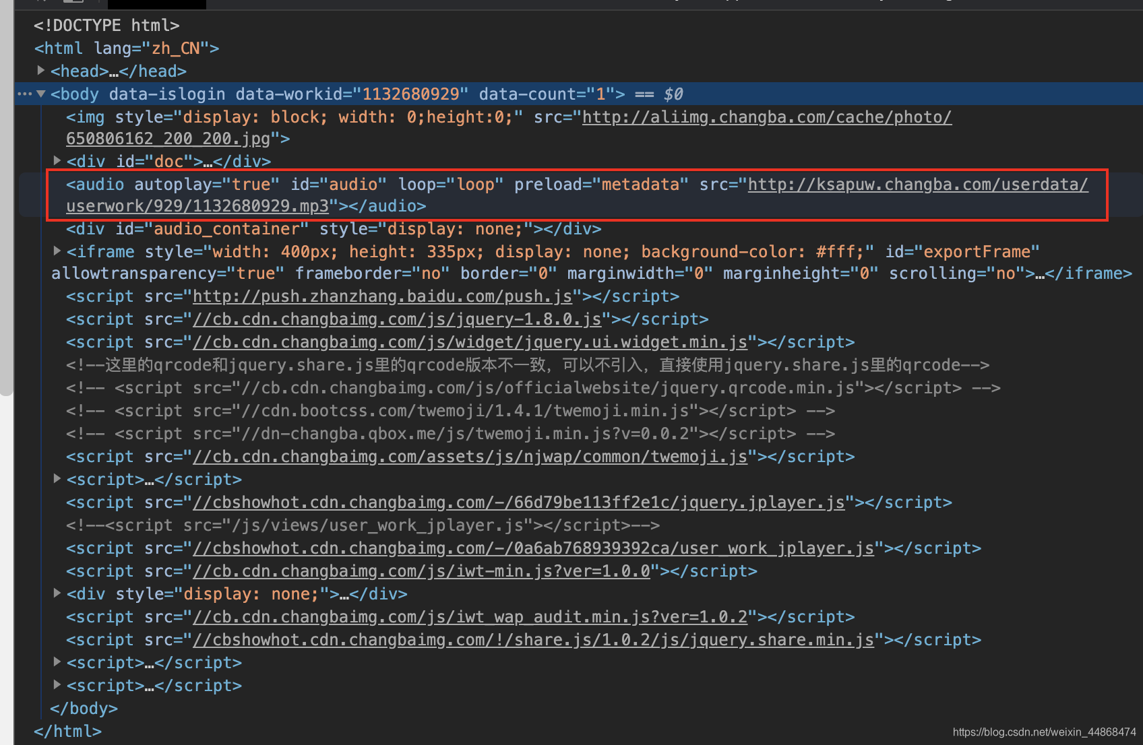Select the commented dn-changba.qbox.me twemoji line
1143x745 pixels.
click(x=450, y=434)
